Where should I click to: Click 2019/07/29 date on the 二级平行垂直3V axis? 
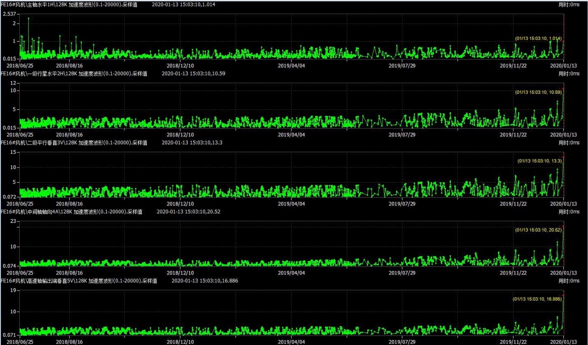[402, 204]
